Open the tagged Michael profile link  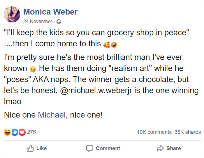click(x=51, y=115)
